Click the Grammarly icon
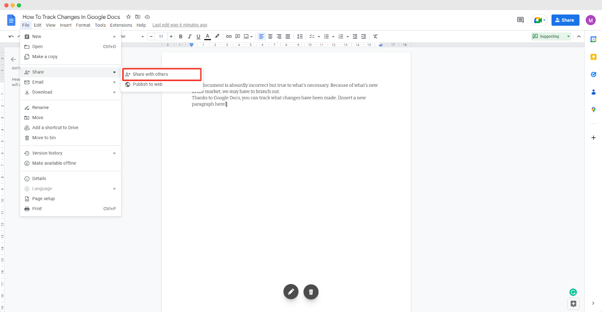Image resolution: width=602 pixels, height=312 pixels. coord(573,292)
